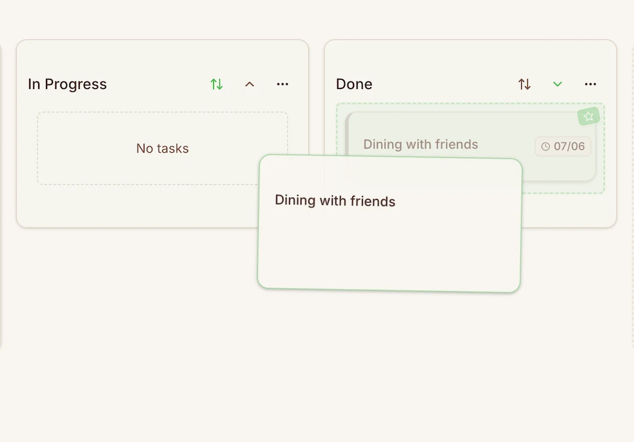Open the In Progress three-dot options menu

[282, 84]
